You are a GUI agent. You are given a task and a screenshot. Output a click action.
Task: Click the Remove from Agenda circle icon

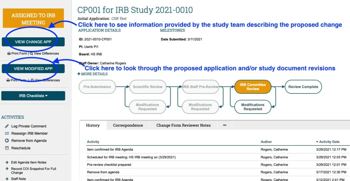tap(7, 141)
